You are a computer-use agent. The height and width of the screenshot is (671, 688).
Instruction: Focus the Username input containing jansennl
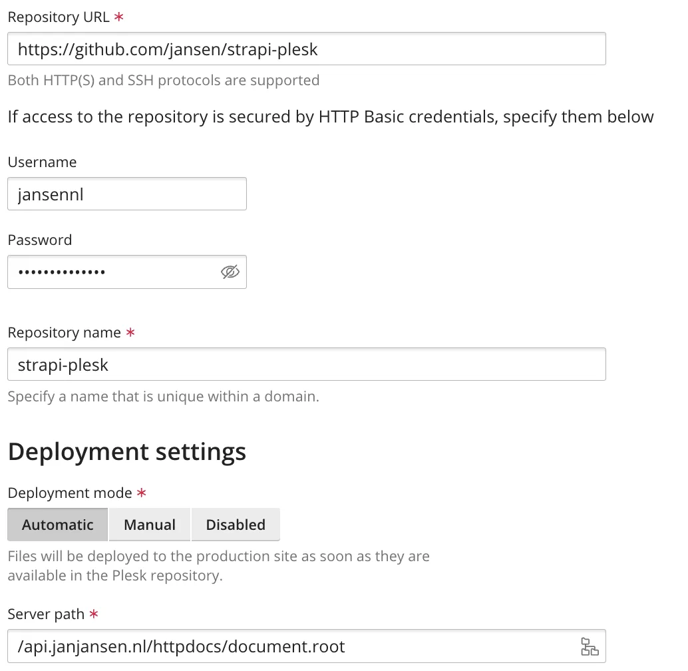(x=126, y=194)
